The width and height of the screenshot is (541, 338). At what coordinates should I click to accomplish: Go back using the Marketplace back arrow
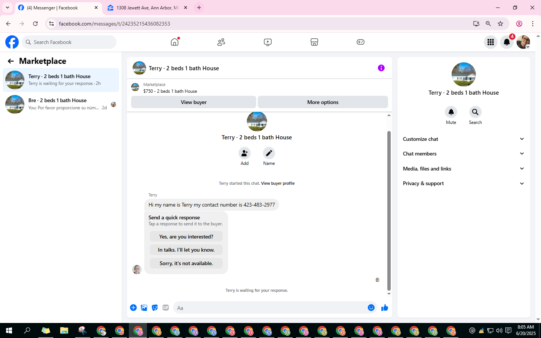click(11, 61)
